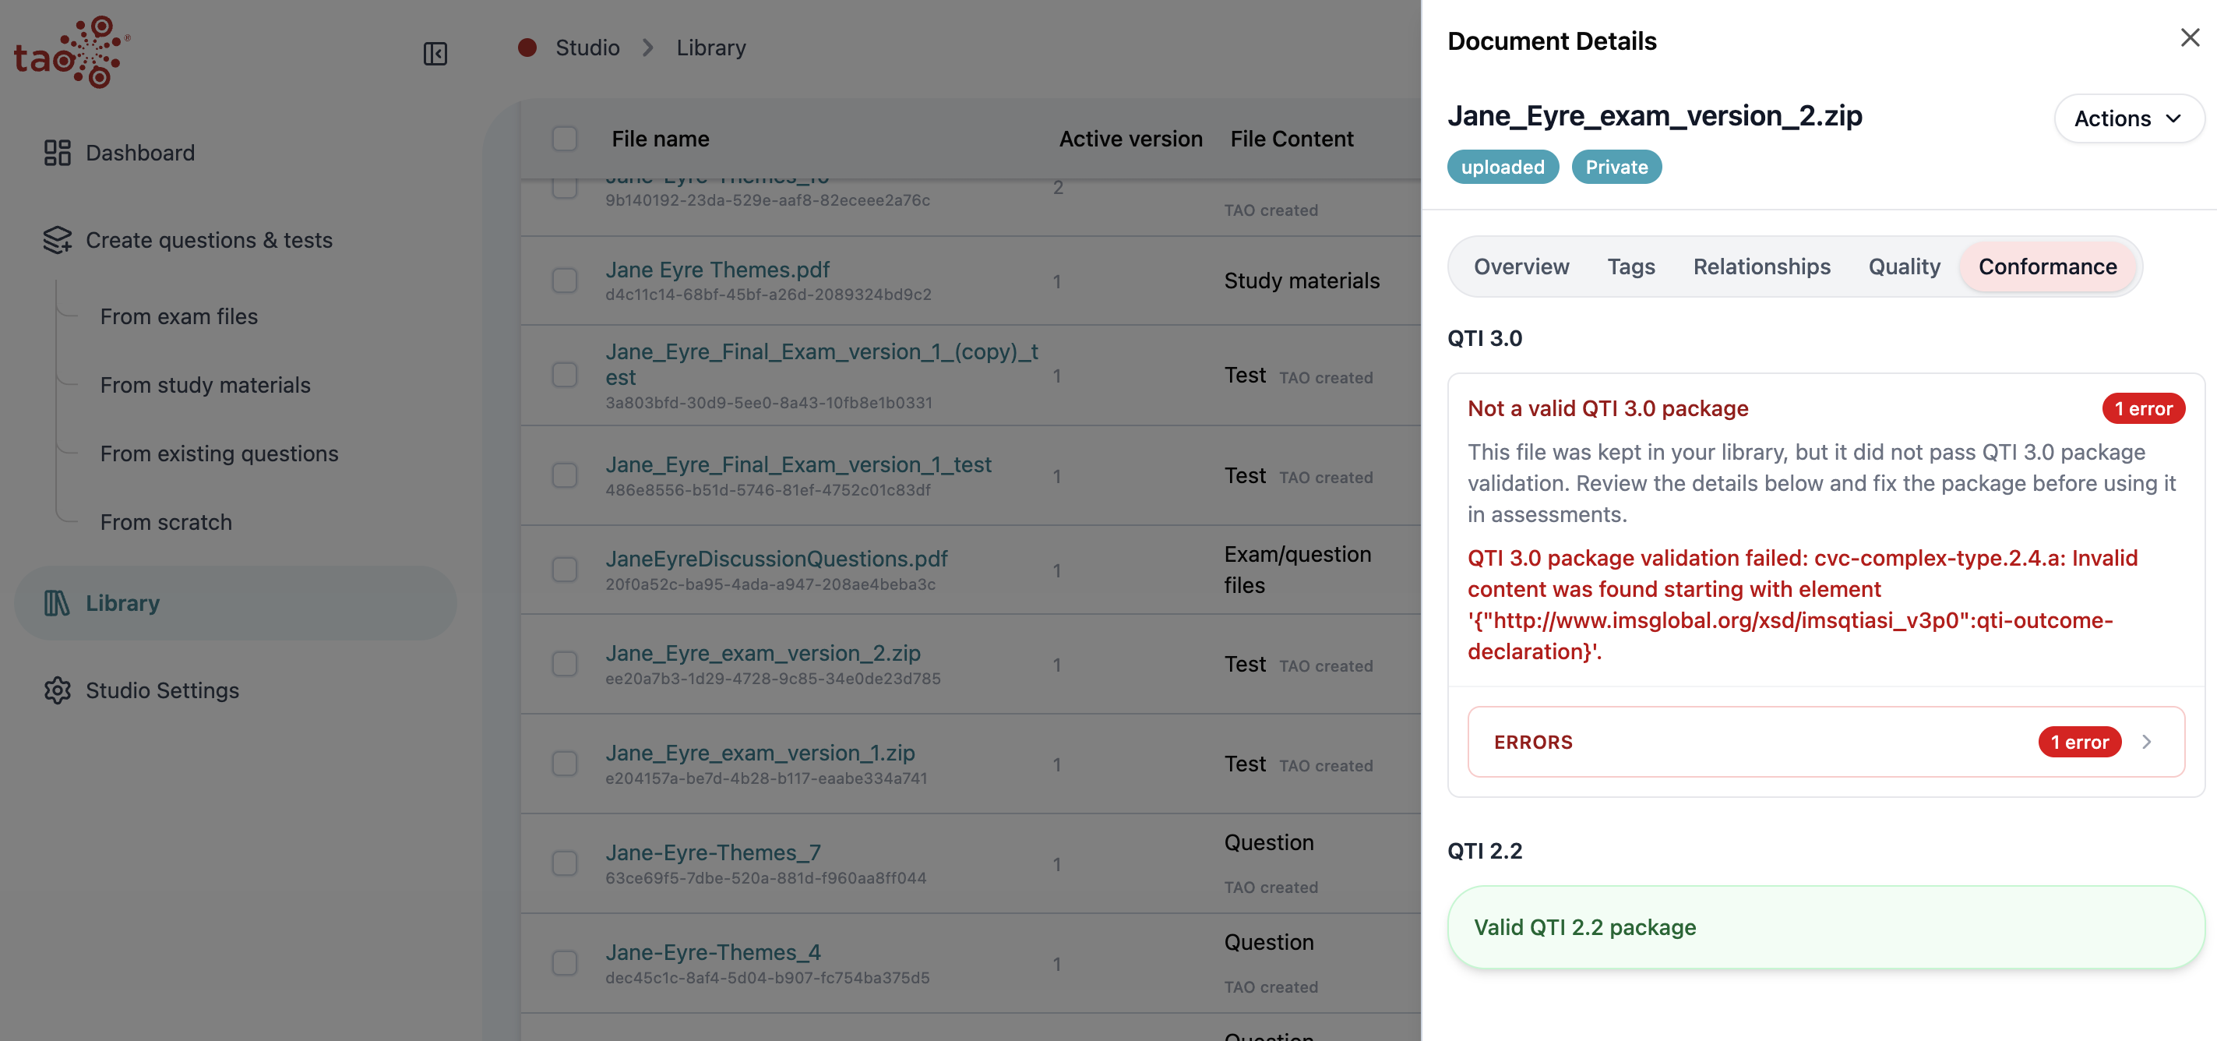Click the breadcrumb chevron after Studio
This screenshot has height=1041, width=2217.
pos(648,48)
